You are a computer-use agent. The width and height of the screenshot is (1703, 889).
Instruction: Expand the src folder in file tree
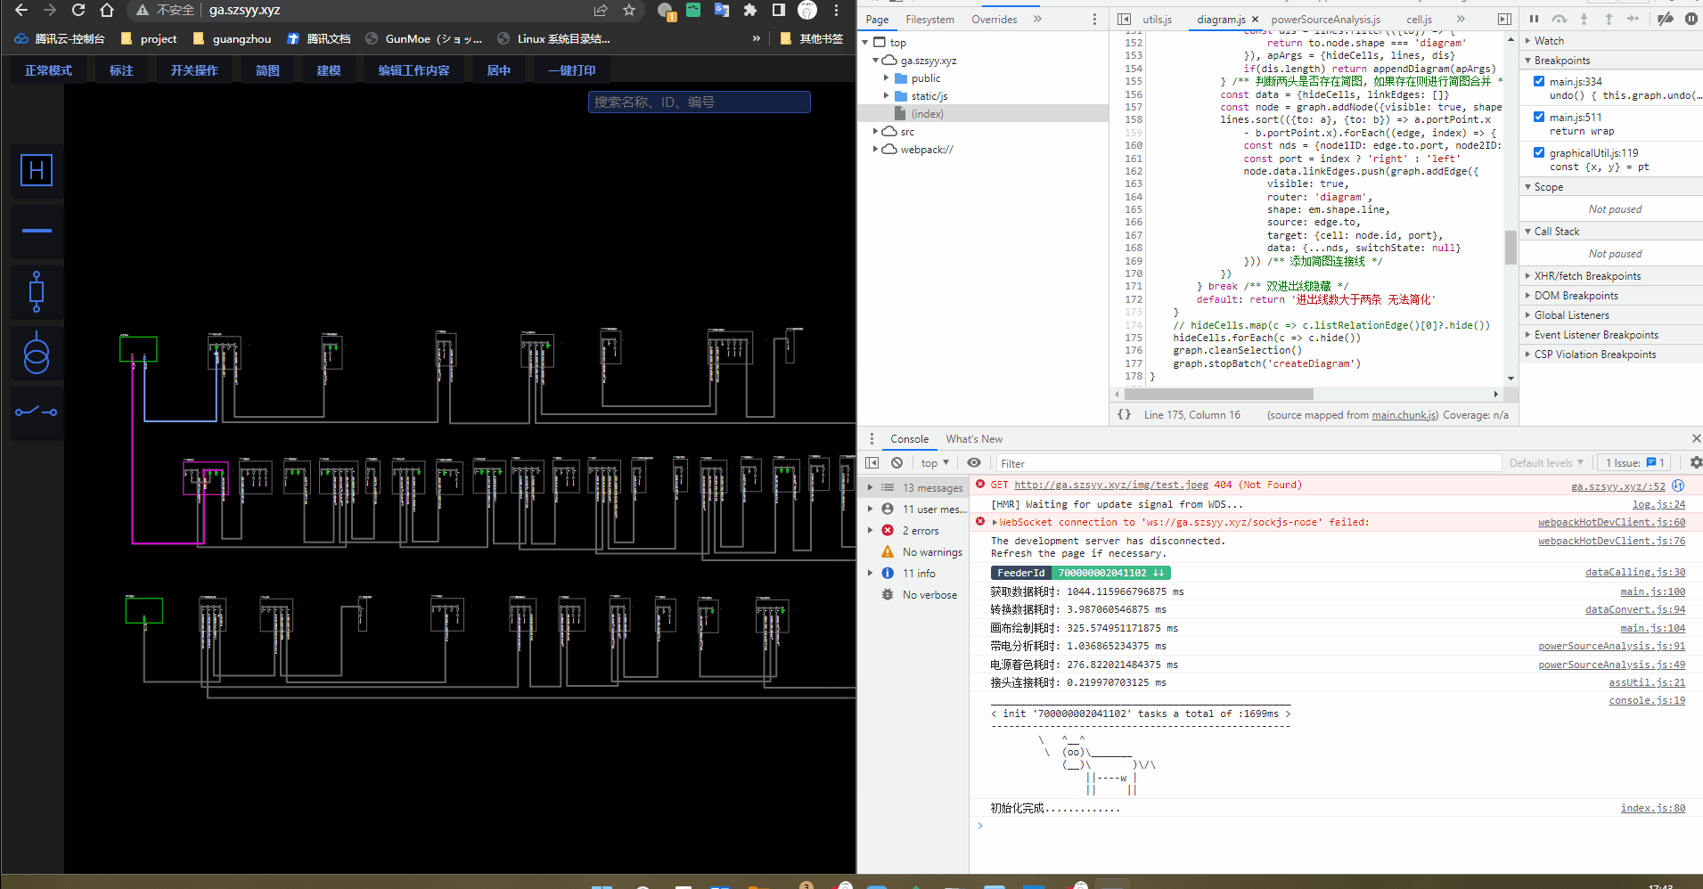tap(876, 131)
